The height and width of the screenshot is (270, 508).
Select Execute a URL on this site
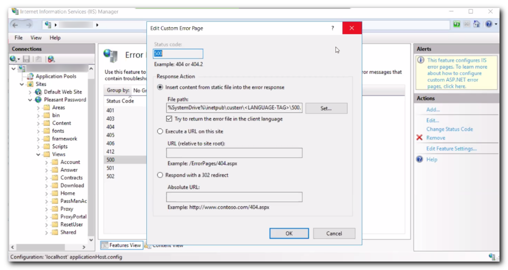tap(160, 131)
